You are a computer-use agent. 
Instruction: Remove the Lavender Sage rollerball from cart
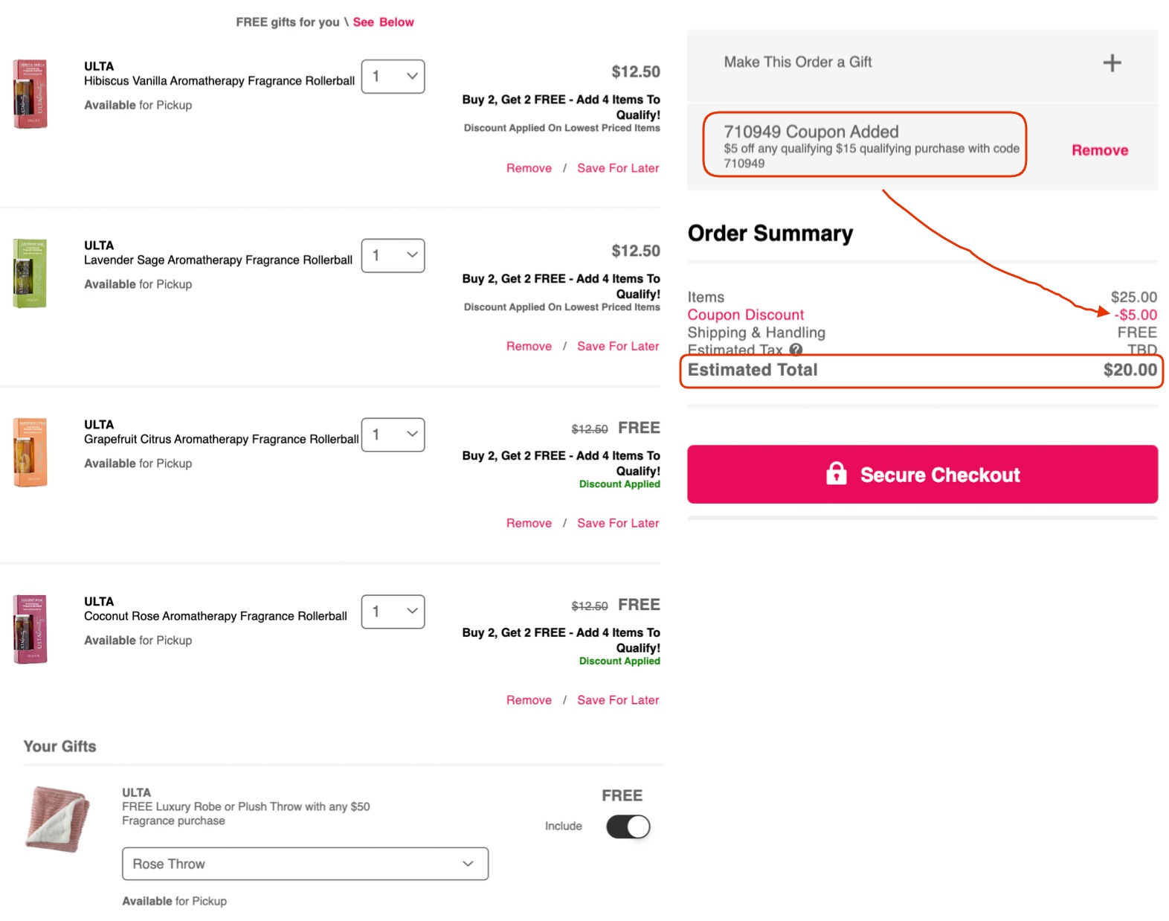coord(528,345)
